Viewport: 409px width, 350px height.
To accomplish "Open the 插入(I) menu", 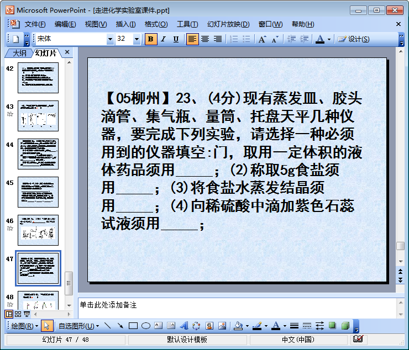I will click(x=125, y=24).
